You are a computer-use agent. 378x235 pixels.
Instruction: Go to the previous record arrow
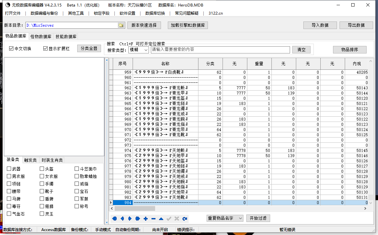click(122, 219)
